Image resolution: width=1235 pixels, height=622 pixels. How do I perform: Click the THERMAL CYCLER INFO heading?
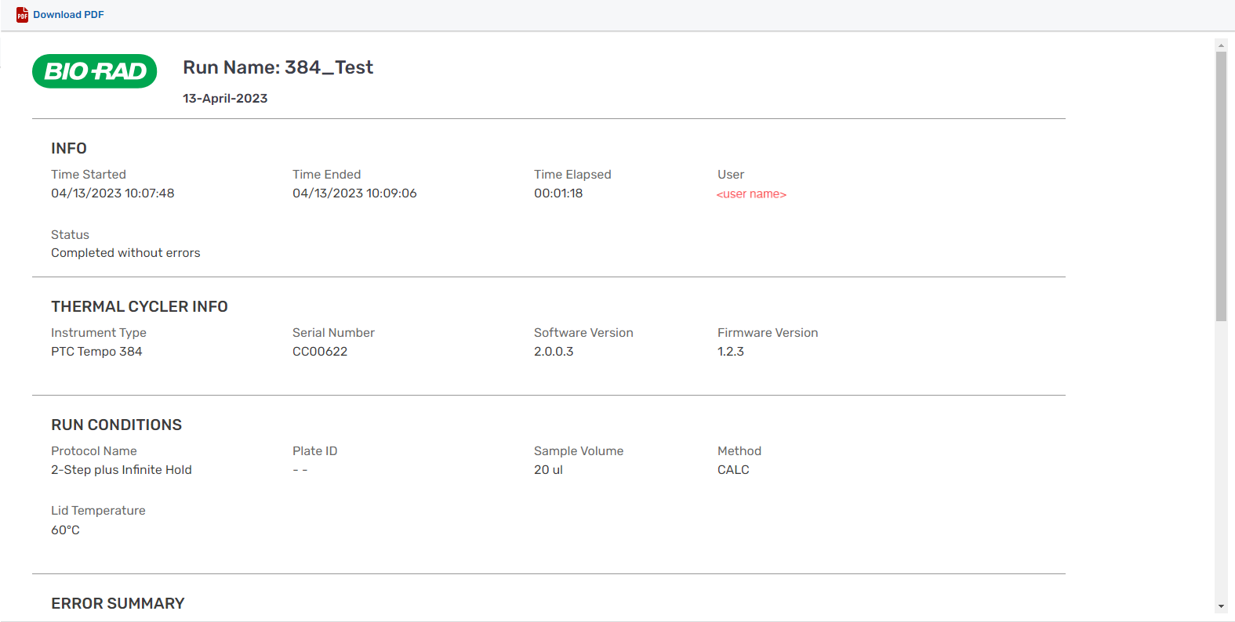pyautogui.click(x=140, y=307)
